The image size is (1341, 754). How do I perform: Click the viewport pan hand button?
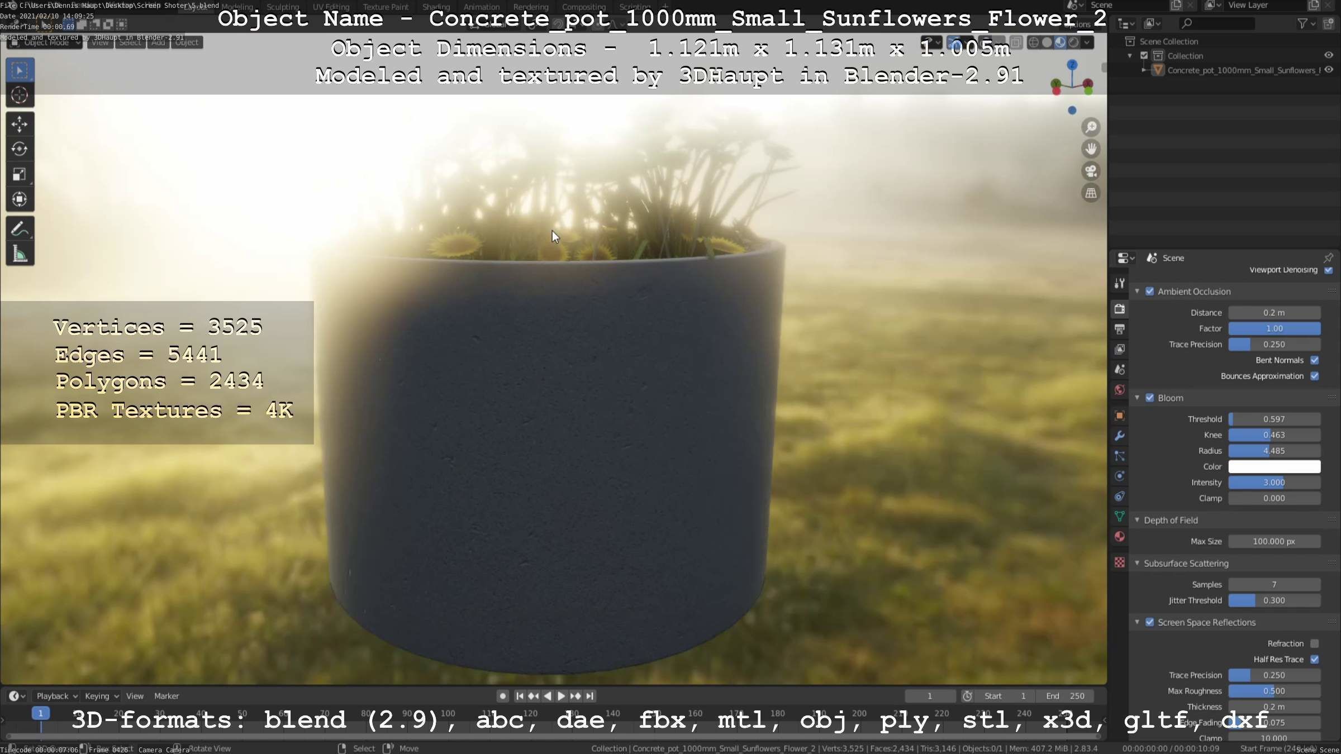1091,149
